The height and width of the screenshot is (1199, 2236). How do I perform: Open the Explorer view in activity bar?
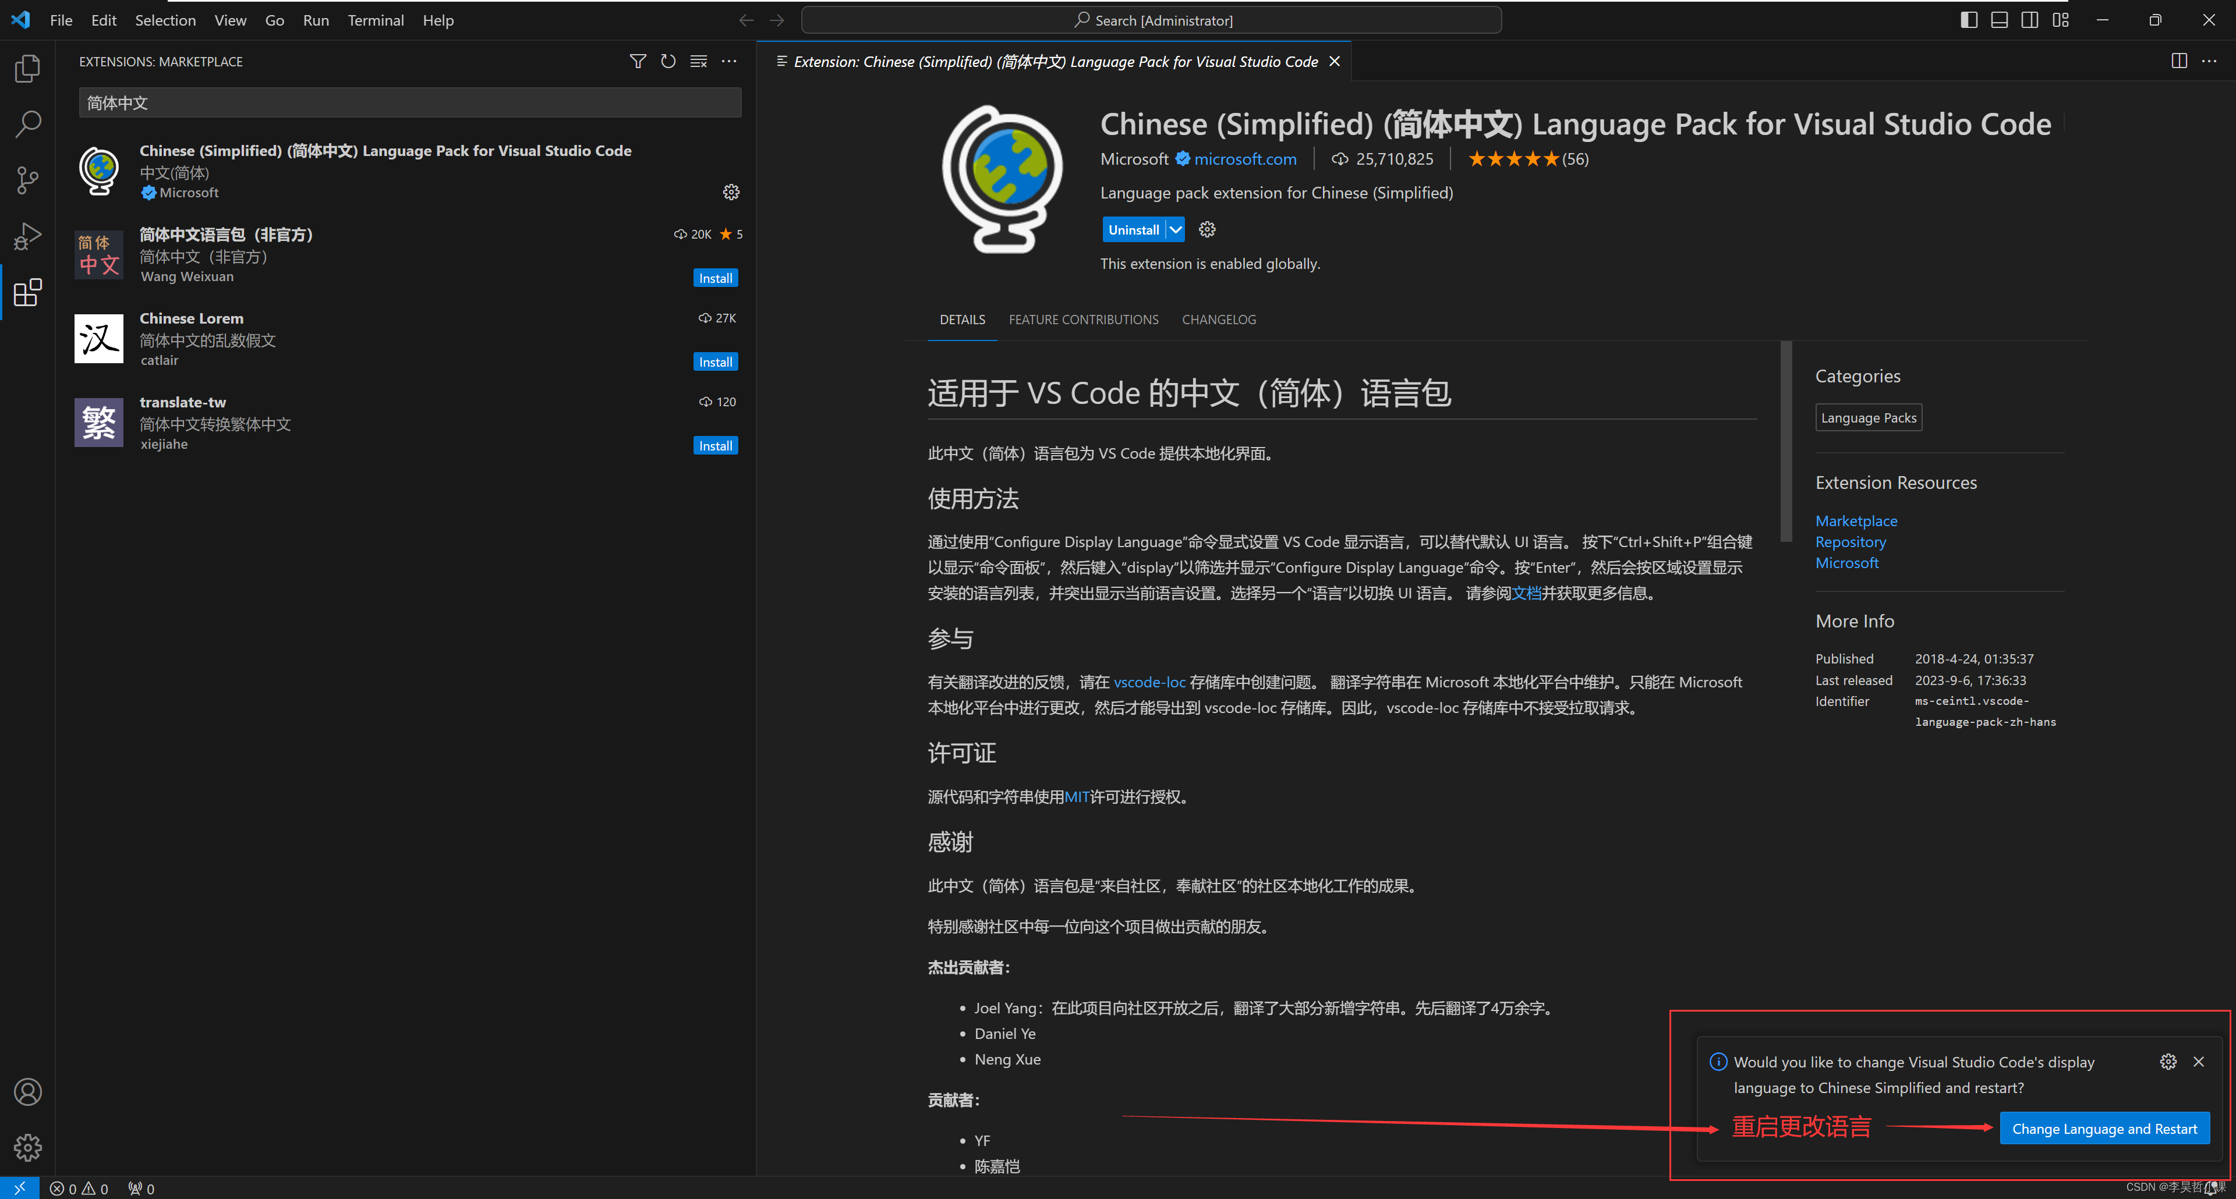[x=28, y=68]
